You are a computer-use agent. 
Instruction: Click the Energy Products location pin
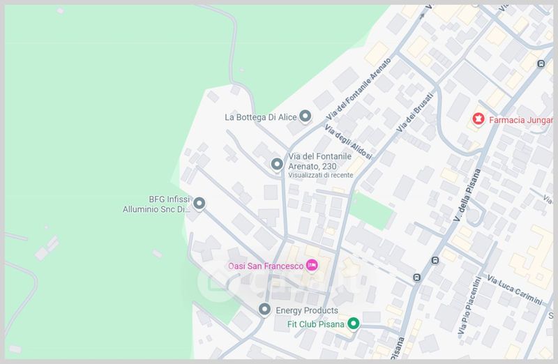click(264, 309)
